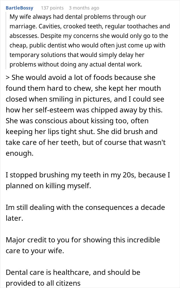Click the 137 points score label
180x288 pixels.
(52, 8)
